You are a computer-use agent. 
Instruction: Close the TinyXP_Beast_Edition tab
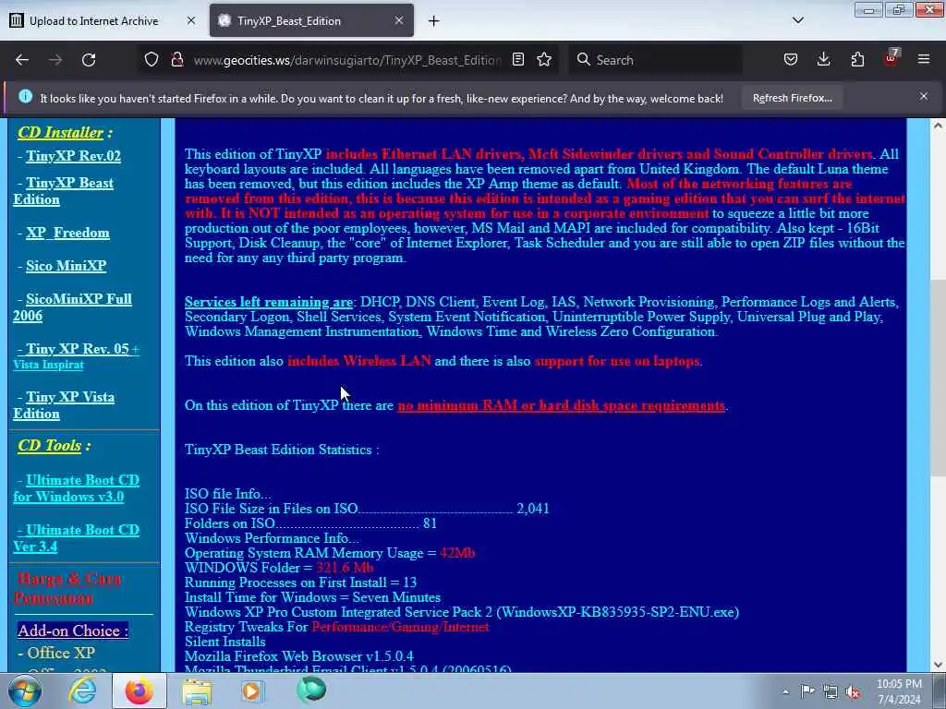[x=399, y=20]
